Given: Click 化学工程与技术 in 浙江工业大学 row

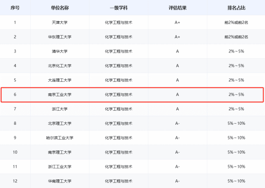Looking at the screenshot, I should pos(118,167).
